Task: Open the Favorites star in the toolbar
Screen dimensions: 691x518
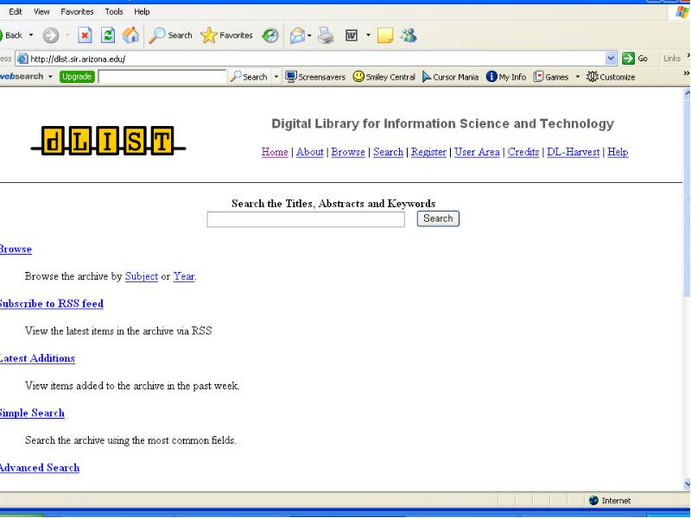Action: [x=226, y=35]
